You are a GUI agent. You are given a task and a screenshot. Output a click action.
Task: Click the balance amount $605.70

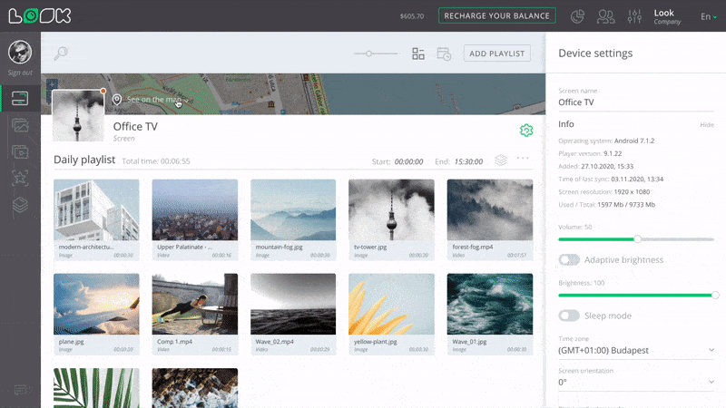[412, 16]
